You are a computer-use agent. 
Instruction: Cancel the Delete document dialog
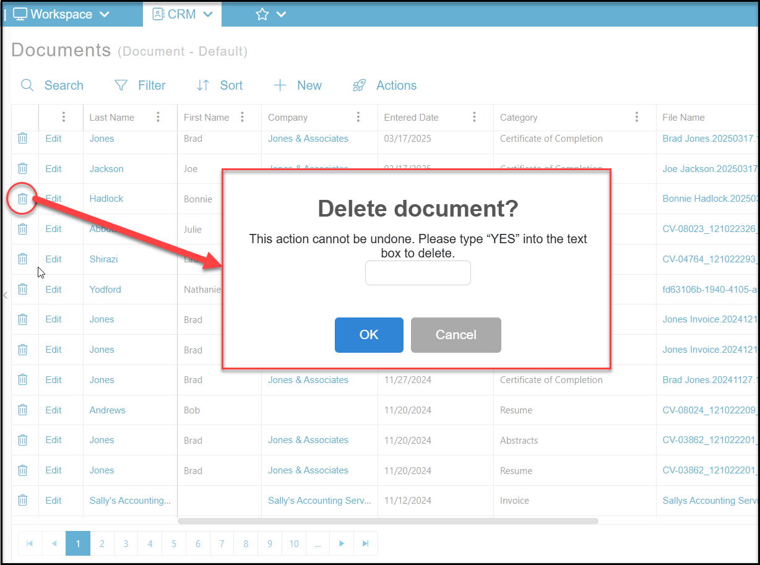click(x=456, y=335)
